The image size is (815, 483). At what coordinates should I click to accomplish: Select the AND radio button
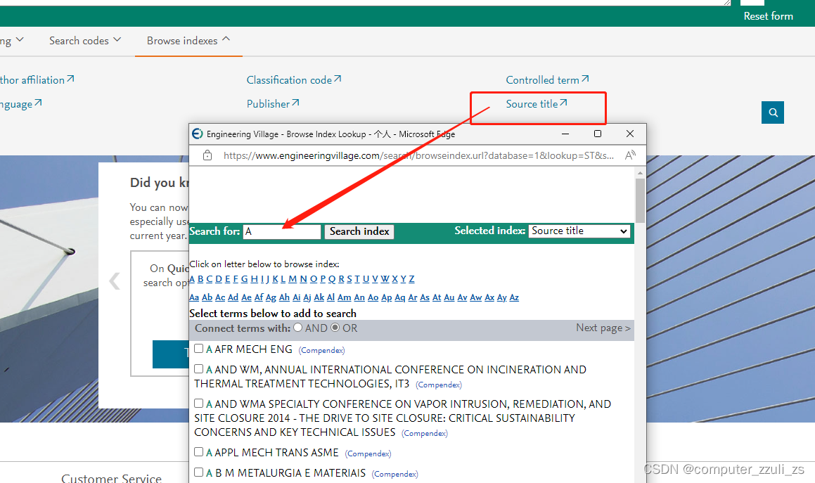tap(298, 328)
